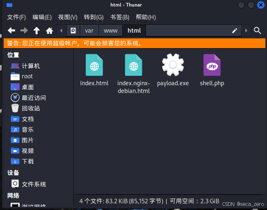Select the index.nginx-debian.html file icon
The height and width of the screenshot is (210, 267).
[133, 65]
